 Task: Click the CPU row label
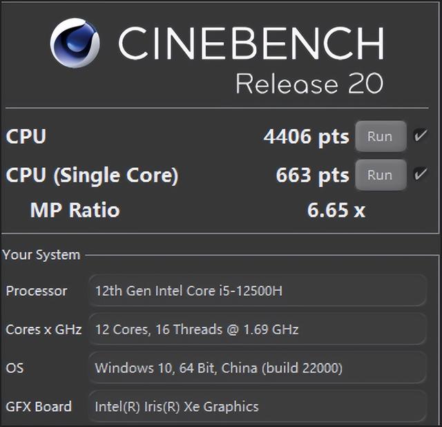click(26, 136)
